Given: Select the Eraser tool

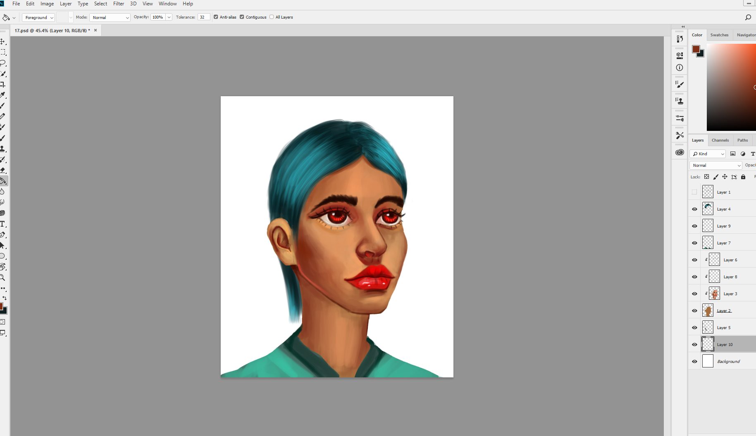Looking at the screenshot, I should tap(2, 170).
